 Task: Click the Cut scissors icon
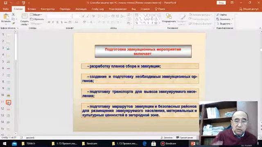tap(14, 15)
